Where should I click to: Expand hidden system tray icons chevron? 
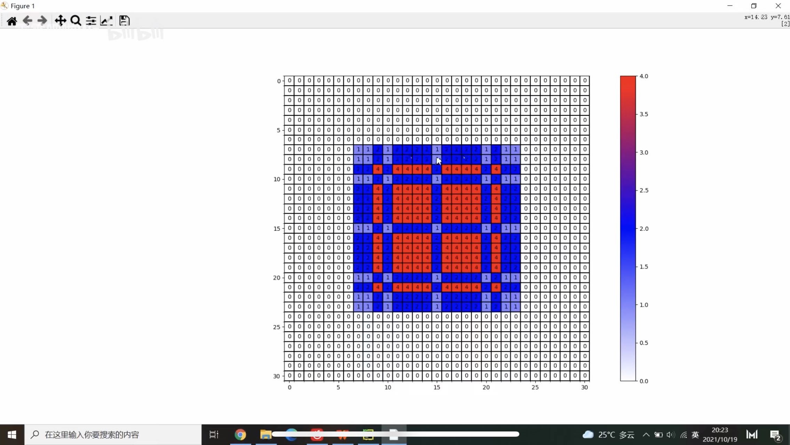(646, 435)
